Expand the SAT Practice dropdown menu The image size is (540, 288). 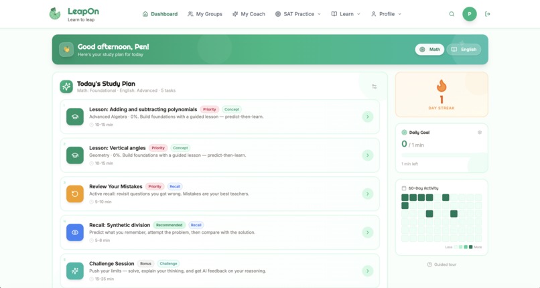(298, 14)
